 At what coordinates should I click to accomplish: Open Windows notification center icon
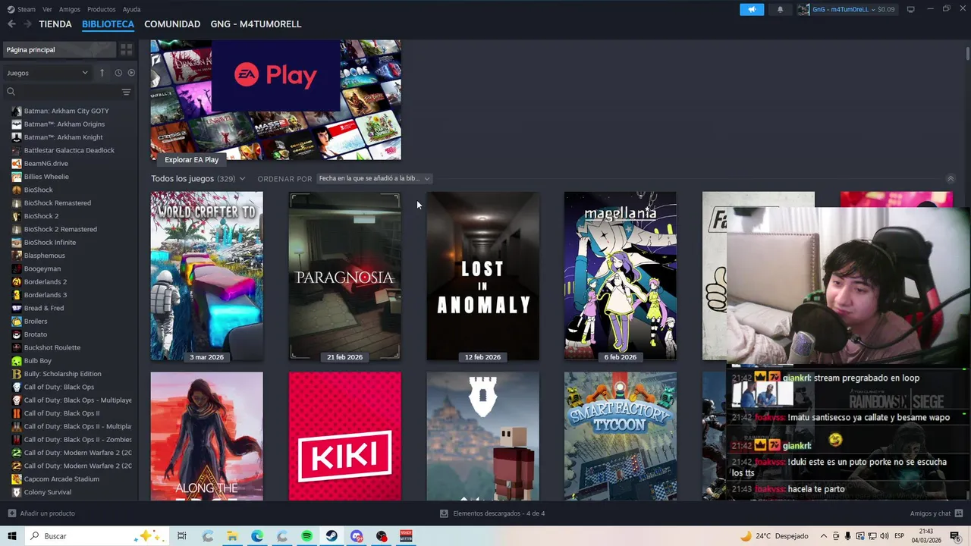[x=955, y=536]
